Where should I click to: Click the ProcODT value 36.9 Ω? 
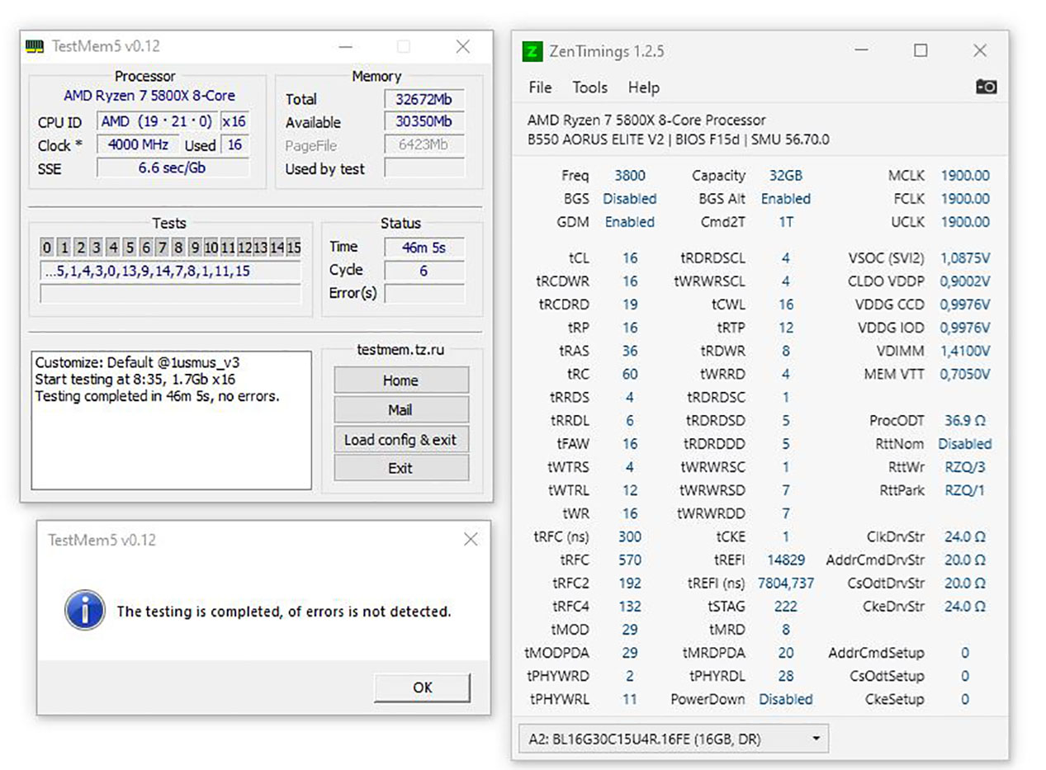(x=965, y=420)
